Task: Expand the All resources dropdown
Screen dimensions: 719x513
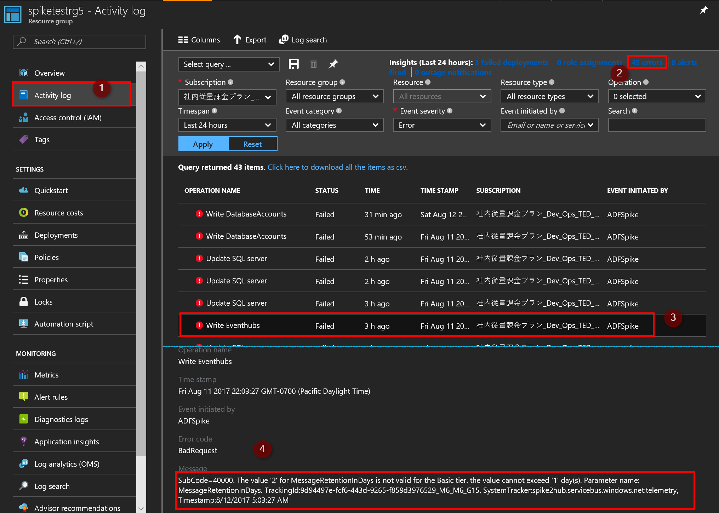Action: point(442,97)
